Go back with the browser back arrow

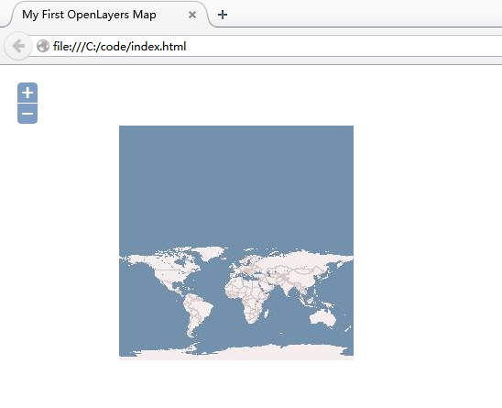click(18, 46)
